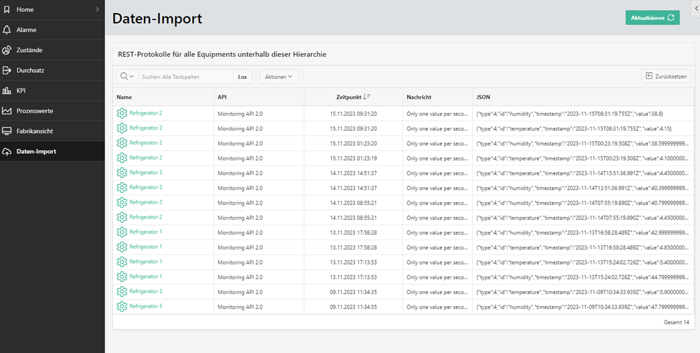Click the Zustände pie chart icon
Screen dimensions: 700x353
tap(7, 50)
